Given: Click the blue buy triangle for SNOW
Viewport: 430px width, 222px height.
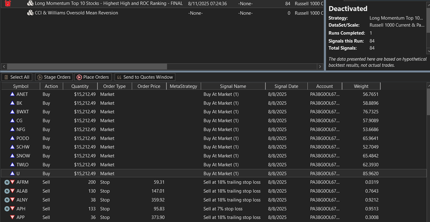Looking at the screenshot, I should pos(12,156).
